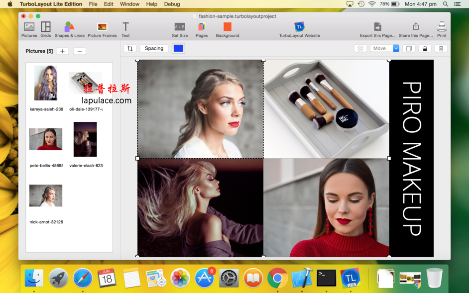Open Photos from the Dock
This screenshot has height=293, width=469.
click(x=180, y=278)
